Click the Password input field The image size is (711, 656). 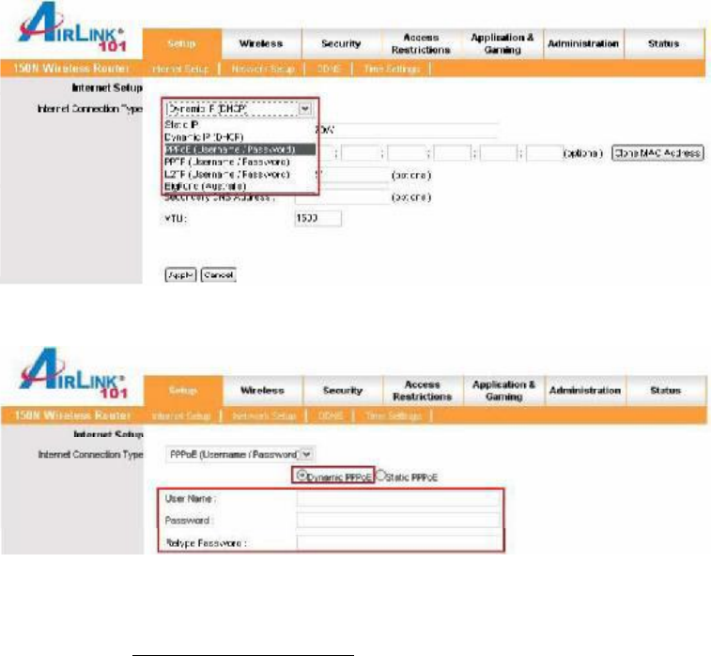[x=398, y=521]
